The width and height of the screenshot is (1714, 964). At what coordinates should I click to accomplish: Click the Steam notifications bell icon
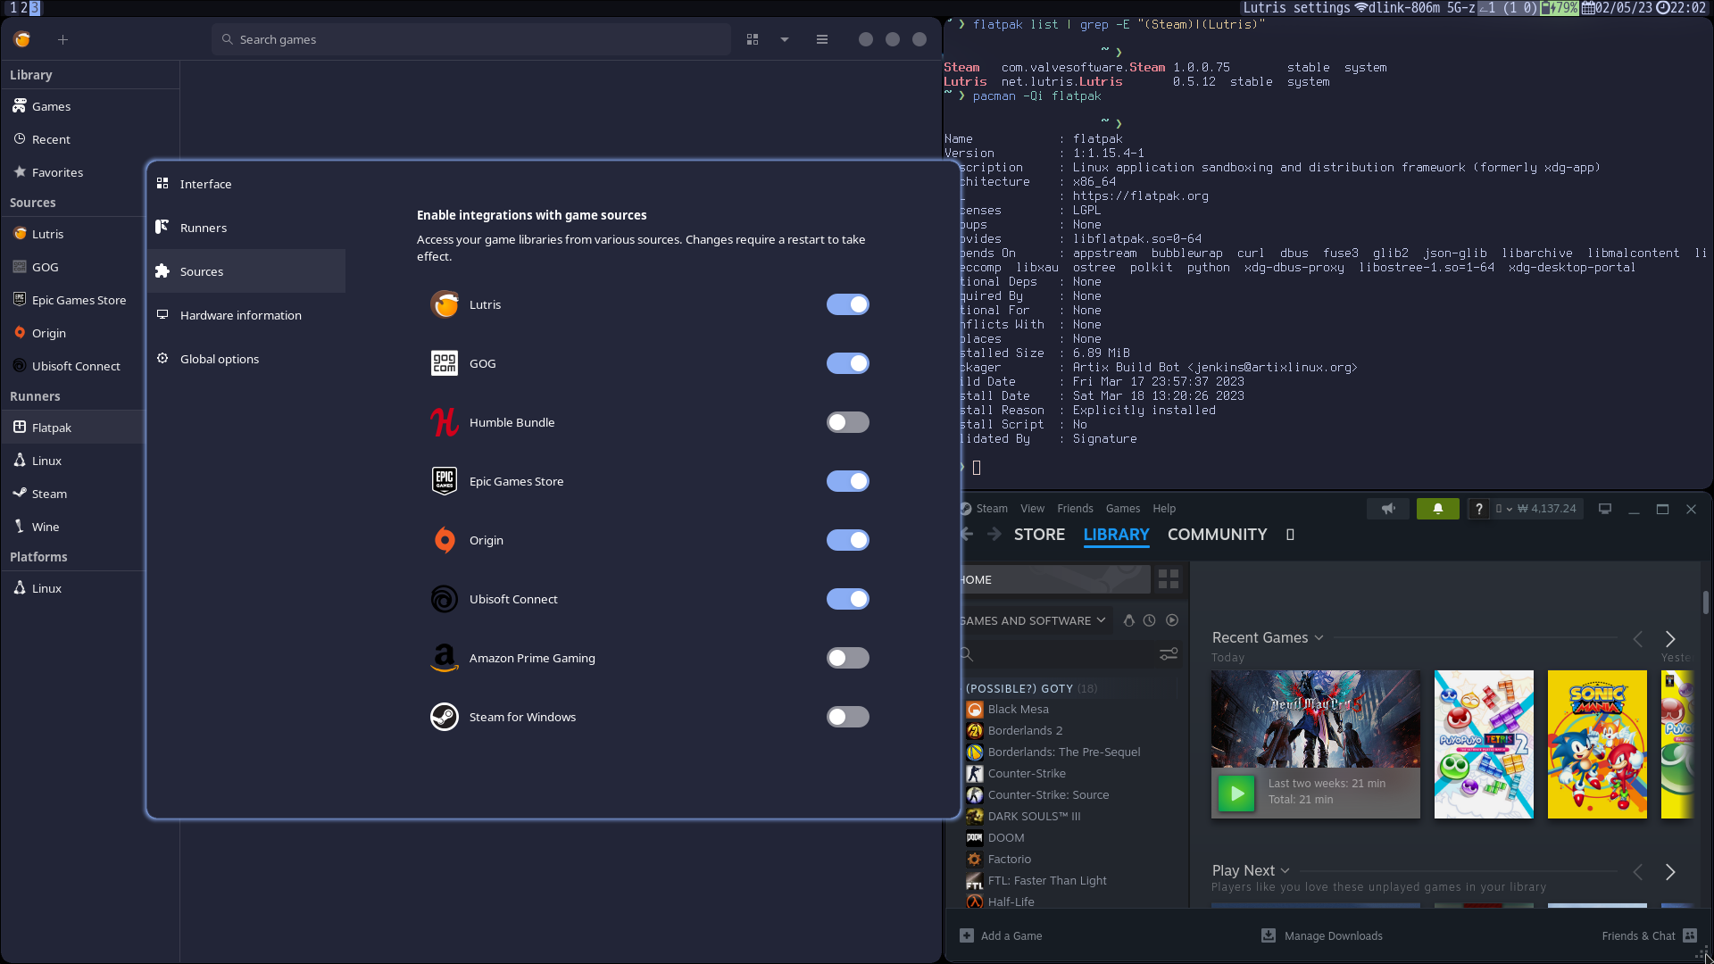coord(1437,509)
